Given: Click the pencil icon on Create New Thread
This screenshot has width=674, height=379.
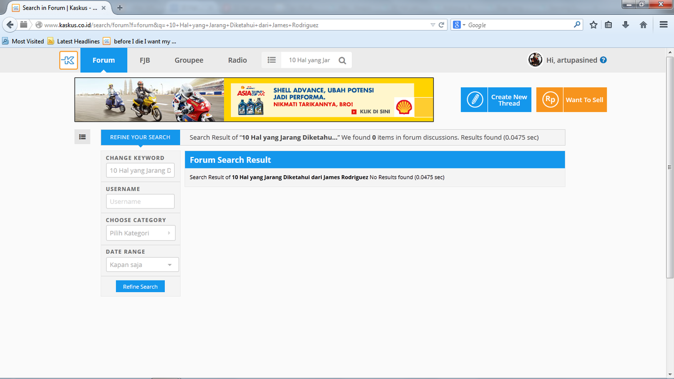Looking at the screenshot, I should (474, 99).
